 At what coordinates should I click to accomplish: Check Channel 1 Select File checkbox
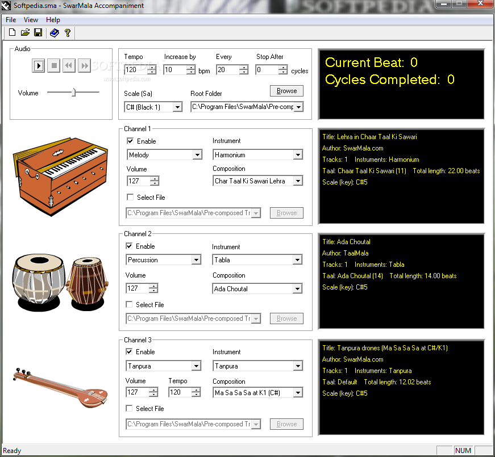(x=130, y=197)
